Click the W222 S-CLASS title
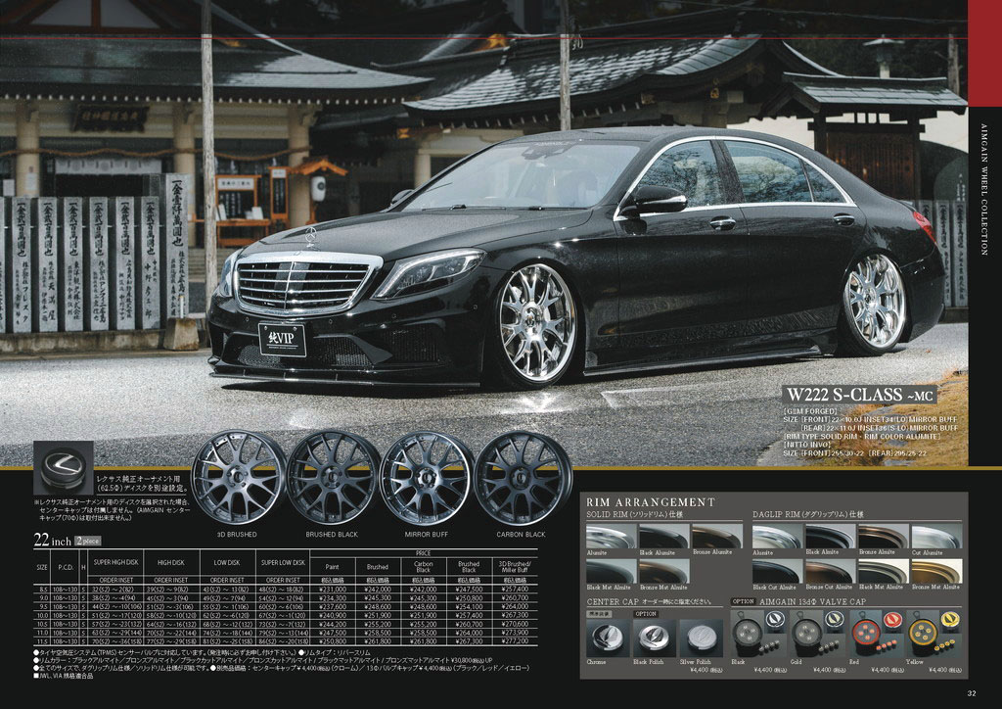The width and height of the screenshot is (1002, 709). pyautogui.click(x=859, y=395)
